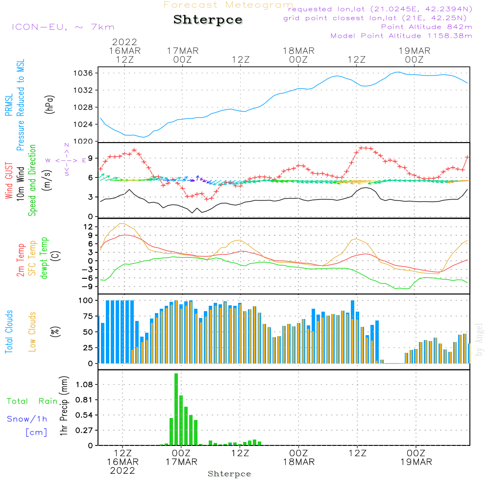Click the top 17MAR 00Z time label
This screenshot has width=490, height=490.
pos(182,55)
